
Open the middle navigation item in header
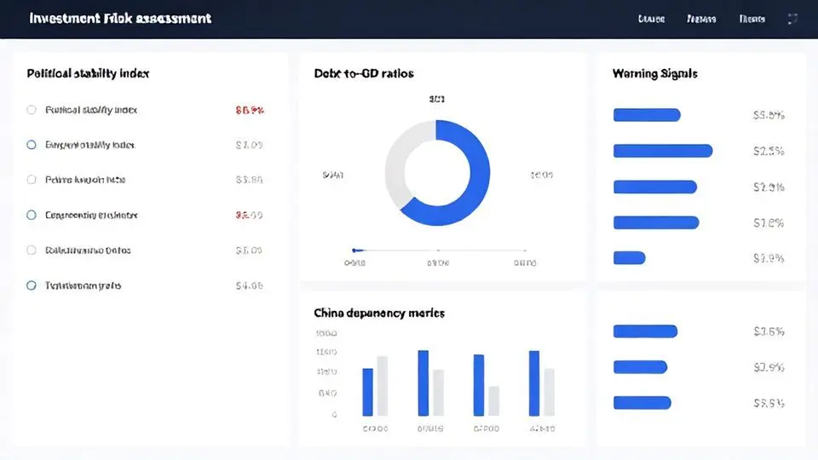tap(701, 19)
